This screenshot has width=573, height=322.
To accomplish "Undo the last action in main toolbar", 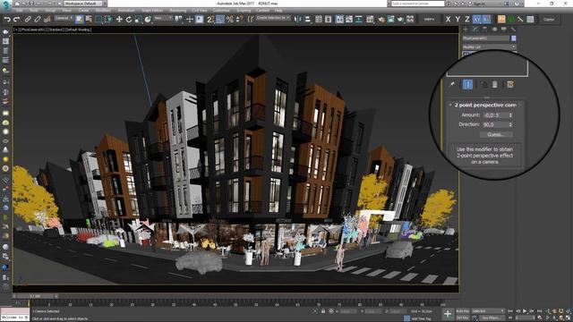I will point(7,19).
